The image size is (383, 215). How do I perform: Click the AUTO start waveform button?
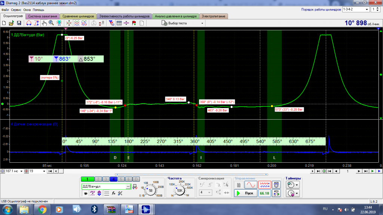276,193
